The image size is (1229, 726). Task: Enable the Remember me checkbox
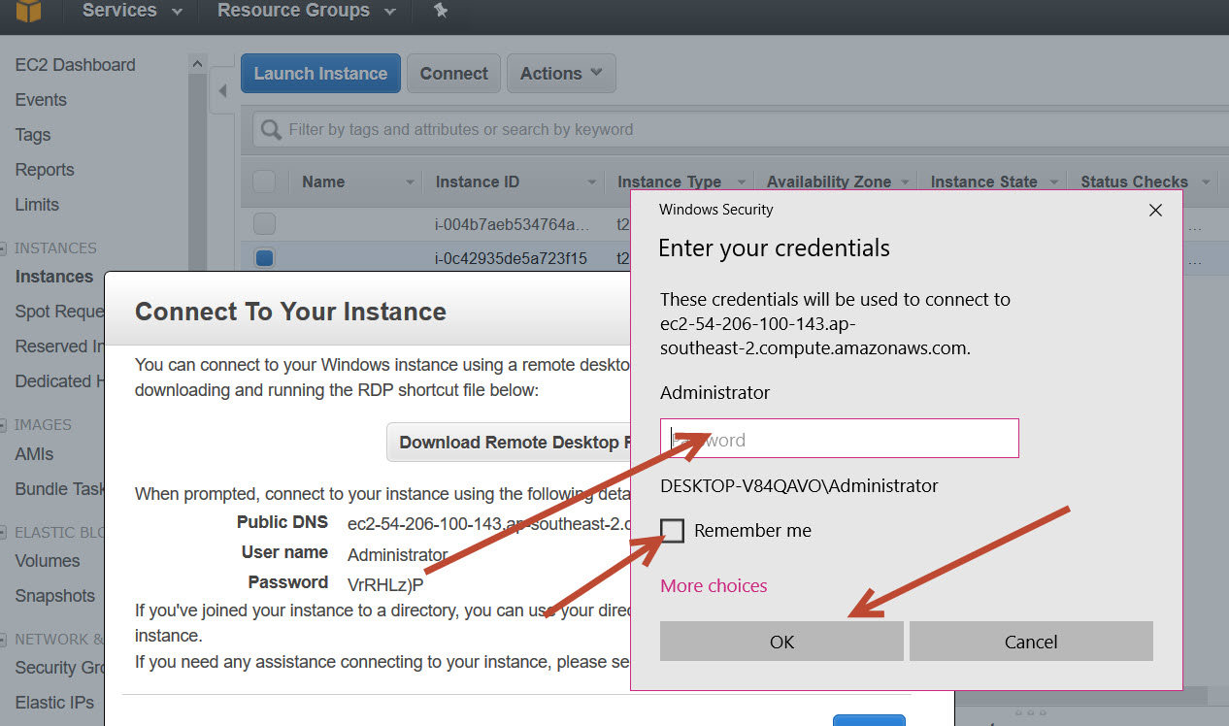pyautogui.click(x=672, y=530)
